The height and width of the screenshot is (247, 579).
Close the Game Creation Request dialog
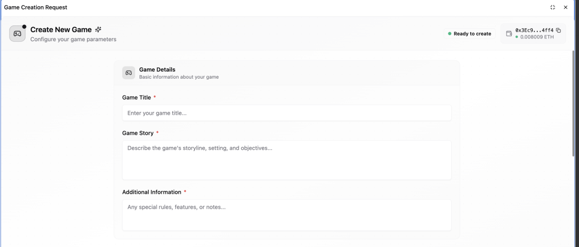click(565, 7)
